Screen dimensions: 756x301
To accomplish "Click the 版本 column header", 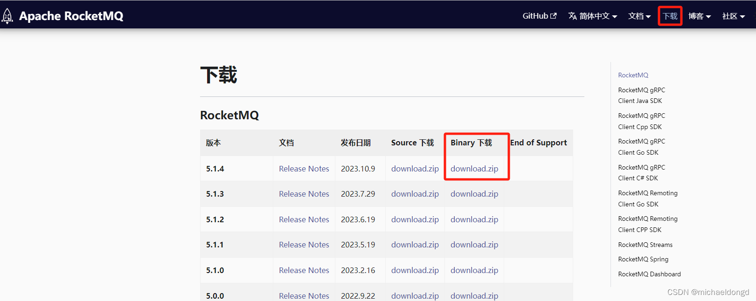I will 213,143.
